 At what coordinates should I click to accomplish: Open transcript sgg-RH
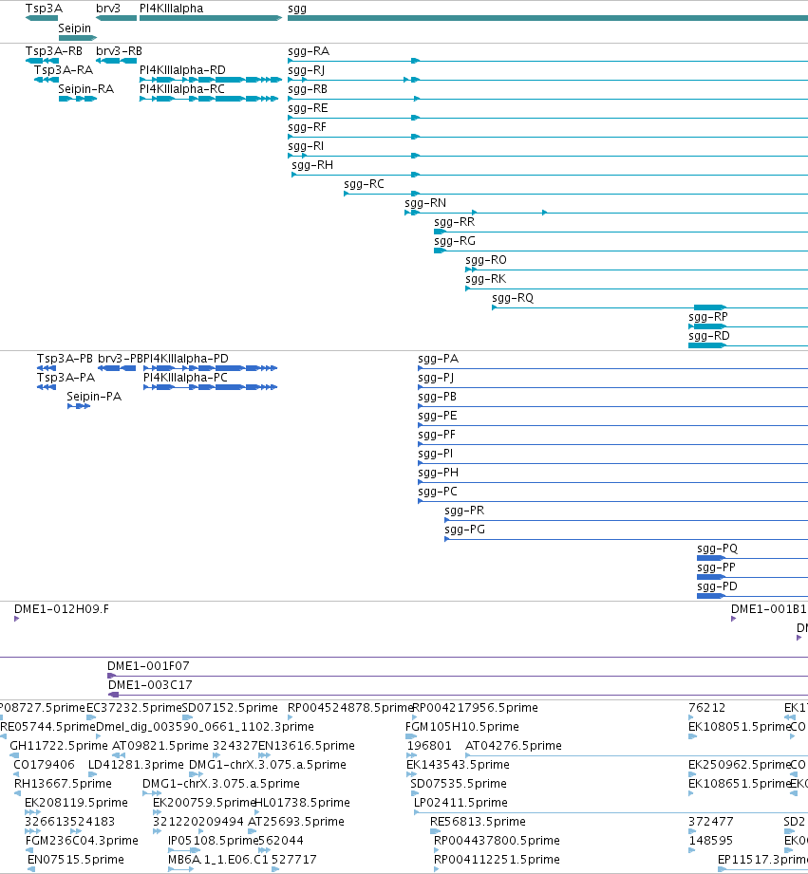click(x=312, y=165)
